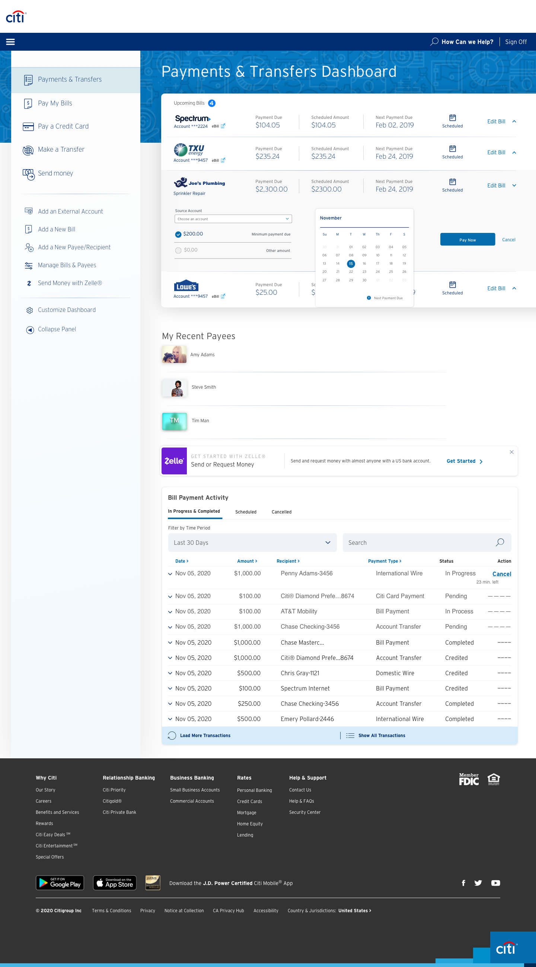Select the In Progress & Completed tab
Image resolution: width=536 pixels, height=967 pixels.
coord(194,511)
